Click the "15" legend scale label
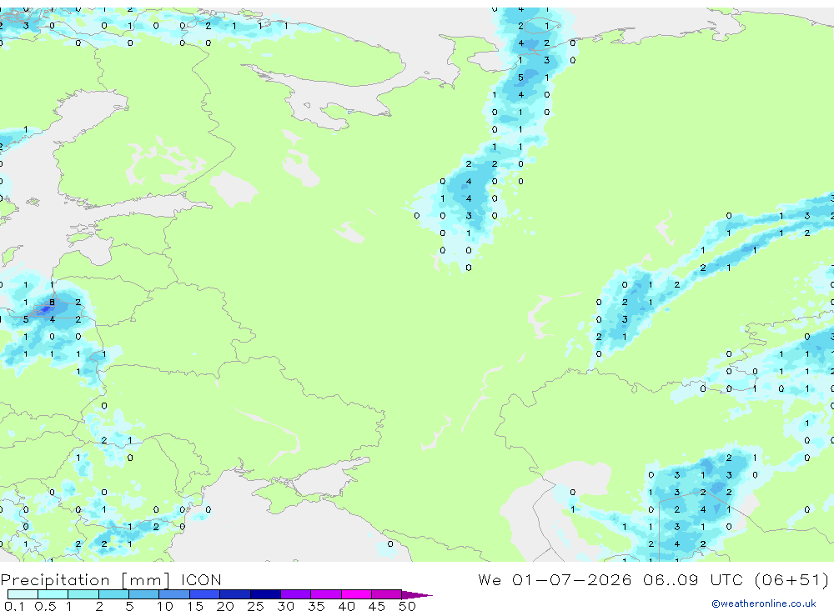 pyautogui.click(x=195, y=606)
